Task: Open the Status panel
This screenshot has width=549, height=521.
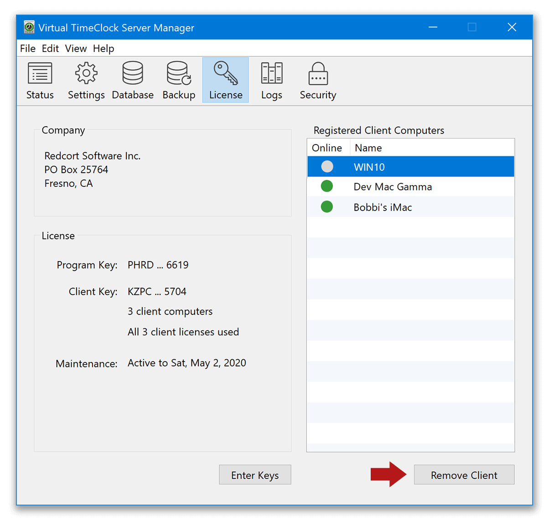Action: click(40, 80)
